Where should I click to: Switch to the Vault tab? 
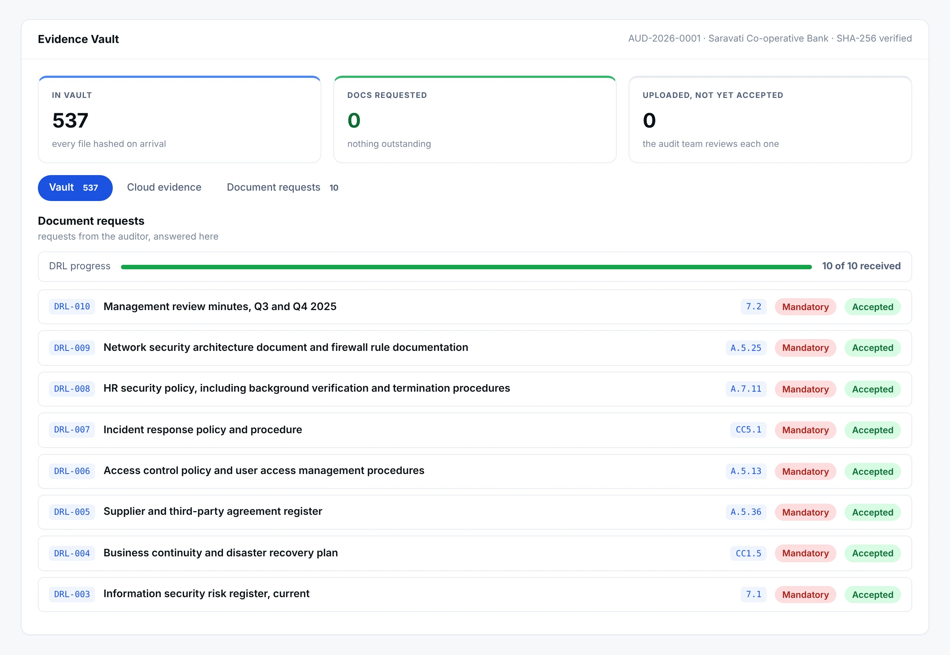75,188
